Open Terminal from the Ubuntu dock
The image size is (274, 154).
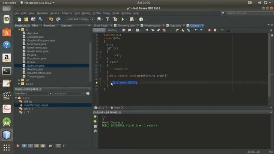coord(7,71)
